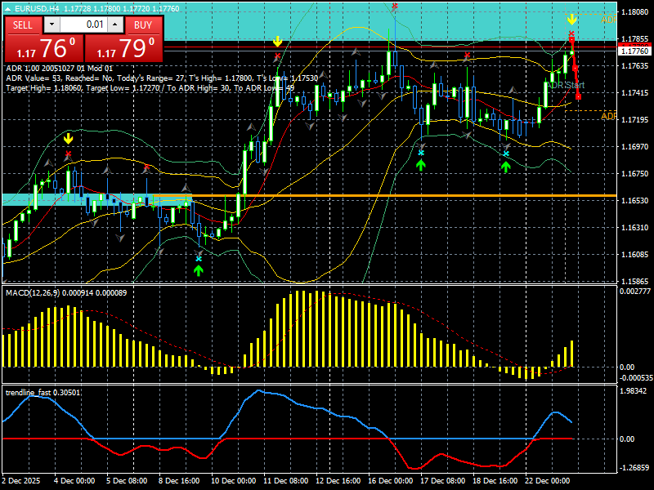
Task: Select the yellow down arrow above 4 Dec candles
Action: pos(68,139)
